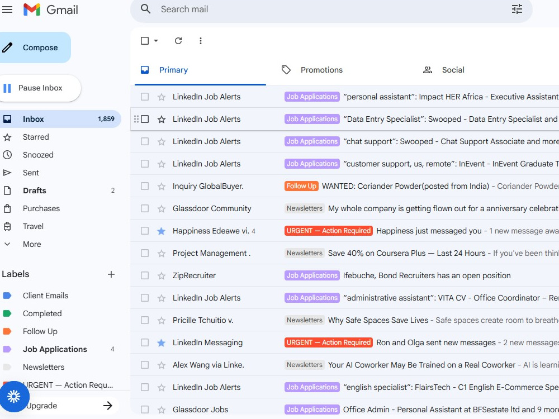Expand the More folders list
Image resolution: width=559 pixels, height=419 pixels.
(x=31, y=244)
